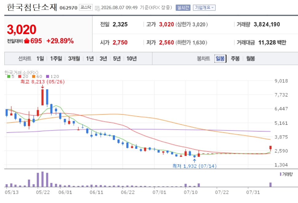Show the 1년 line chart
This screenshot has width=298, height=203.
click(90, 58)
